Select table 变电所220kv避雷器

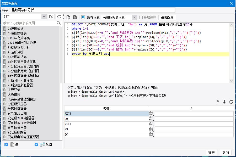(21, 118)
